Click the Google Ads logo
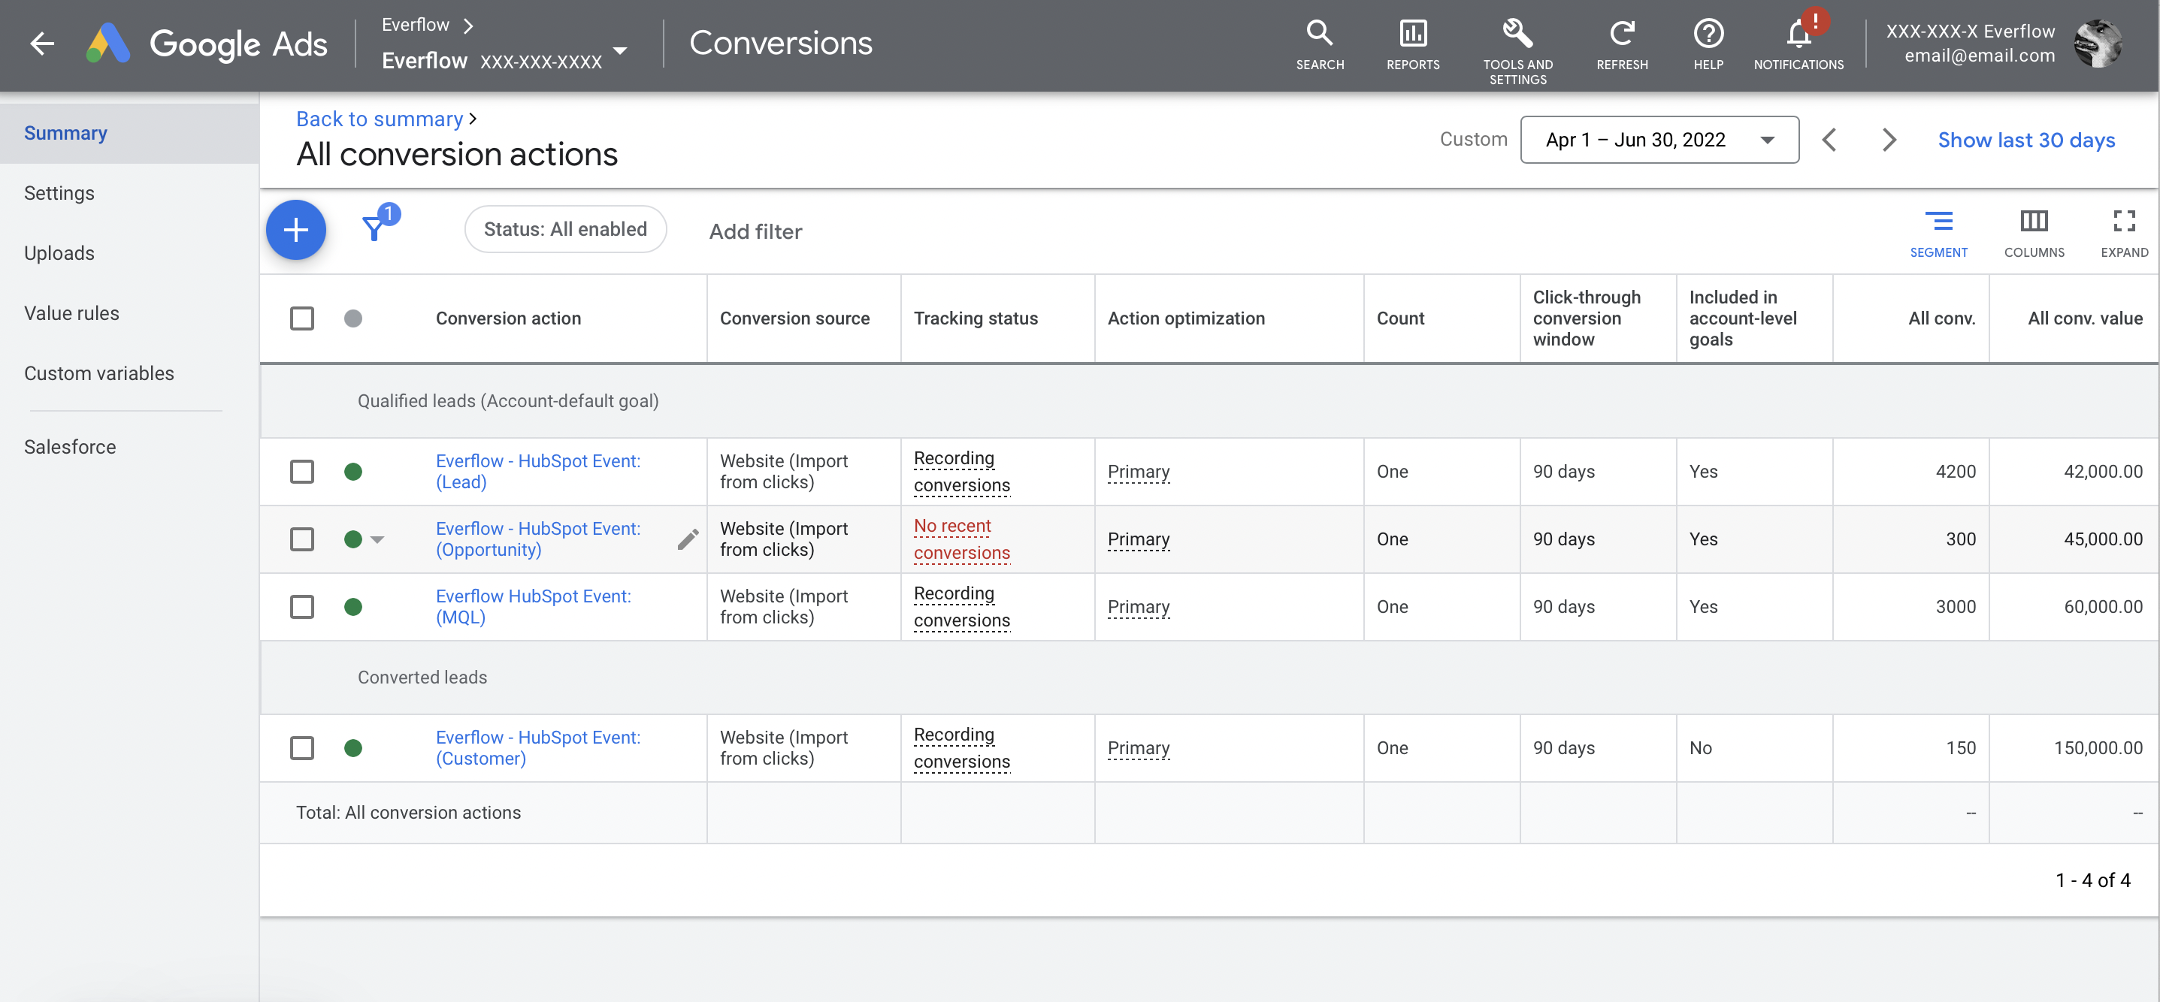 click(206, 44)
